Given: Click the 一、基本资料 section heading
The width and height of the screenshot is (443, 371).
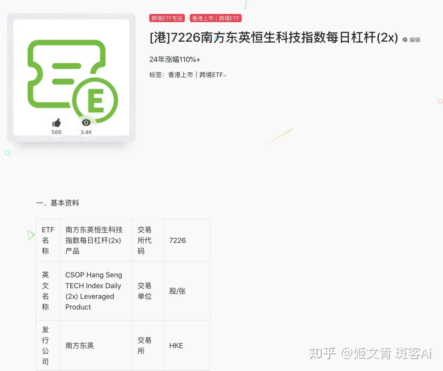Looking at the screenshot, I should 58,203.
